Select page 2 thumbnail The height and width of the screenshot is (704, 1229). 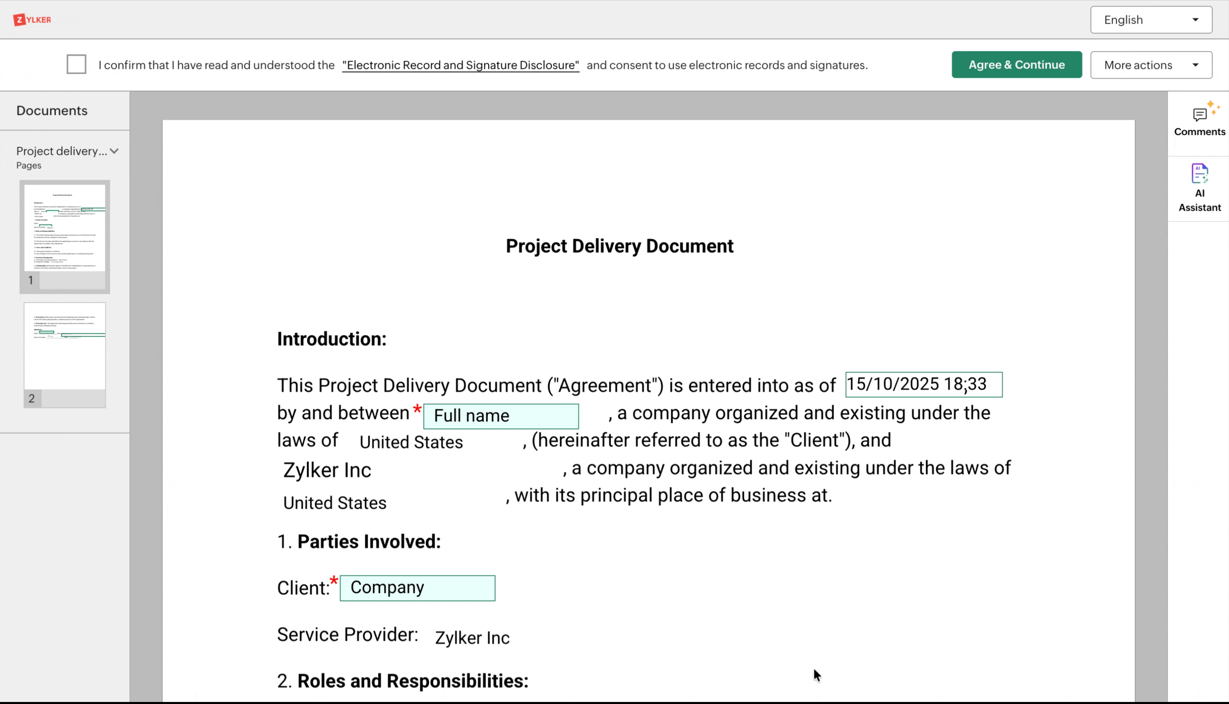[x=65, y=346]
